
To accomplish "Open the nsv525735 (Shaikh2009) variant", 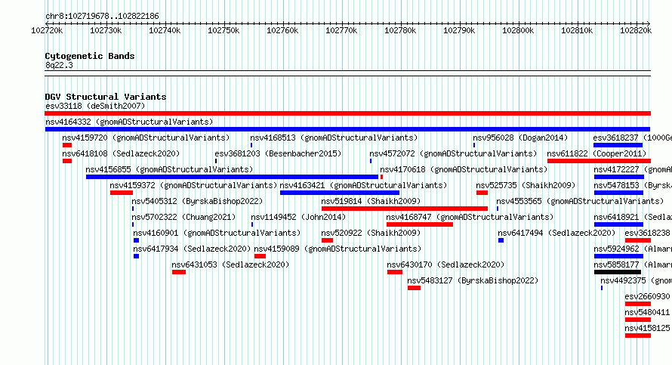I will pyautogui.click(x=526, y=185).
